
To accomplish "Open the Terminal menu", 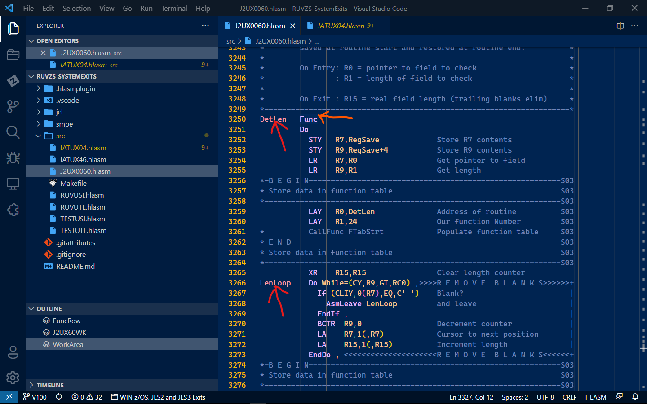I will pos(174,9).
